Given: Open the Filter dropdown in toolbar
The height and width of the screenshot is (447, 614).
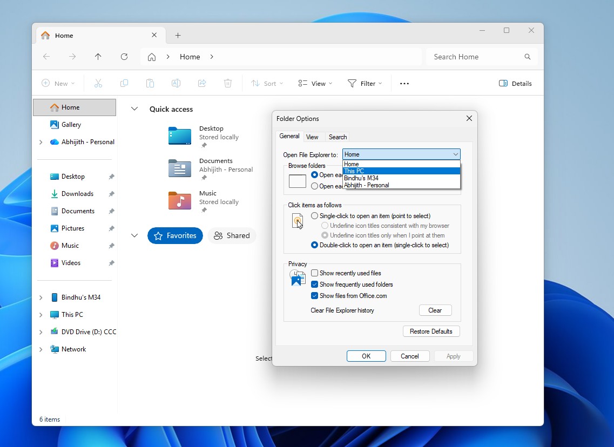Looking at the screenshot, I should [365, 84].
